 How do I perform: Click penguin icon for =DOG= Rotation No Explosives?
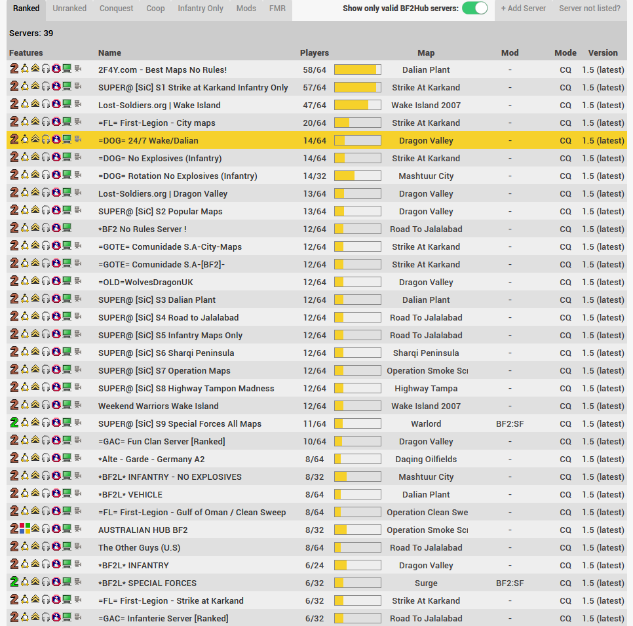(25, 175)
